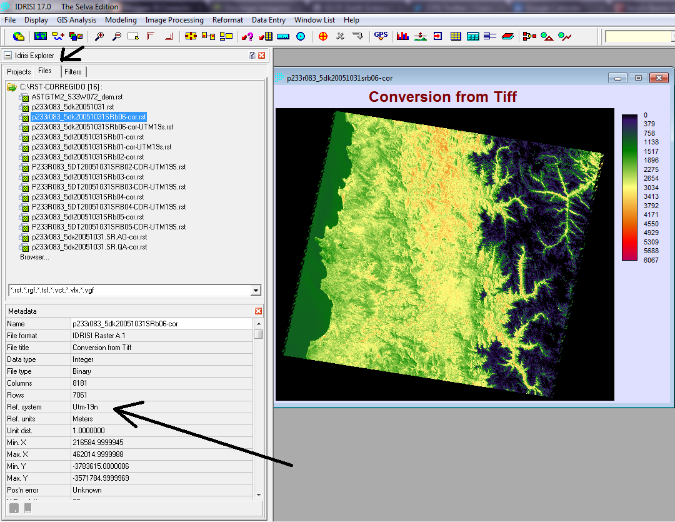The height and width of the screenshot is (522, 675).
Task: Select ASTGTM2_S33W072_dem.rst in the file list
Action: pos(77,97)
